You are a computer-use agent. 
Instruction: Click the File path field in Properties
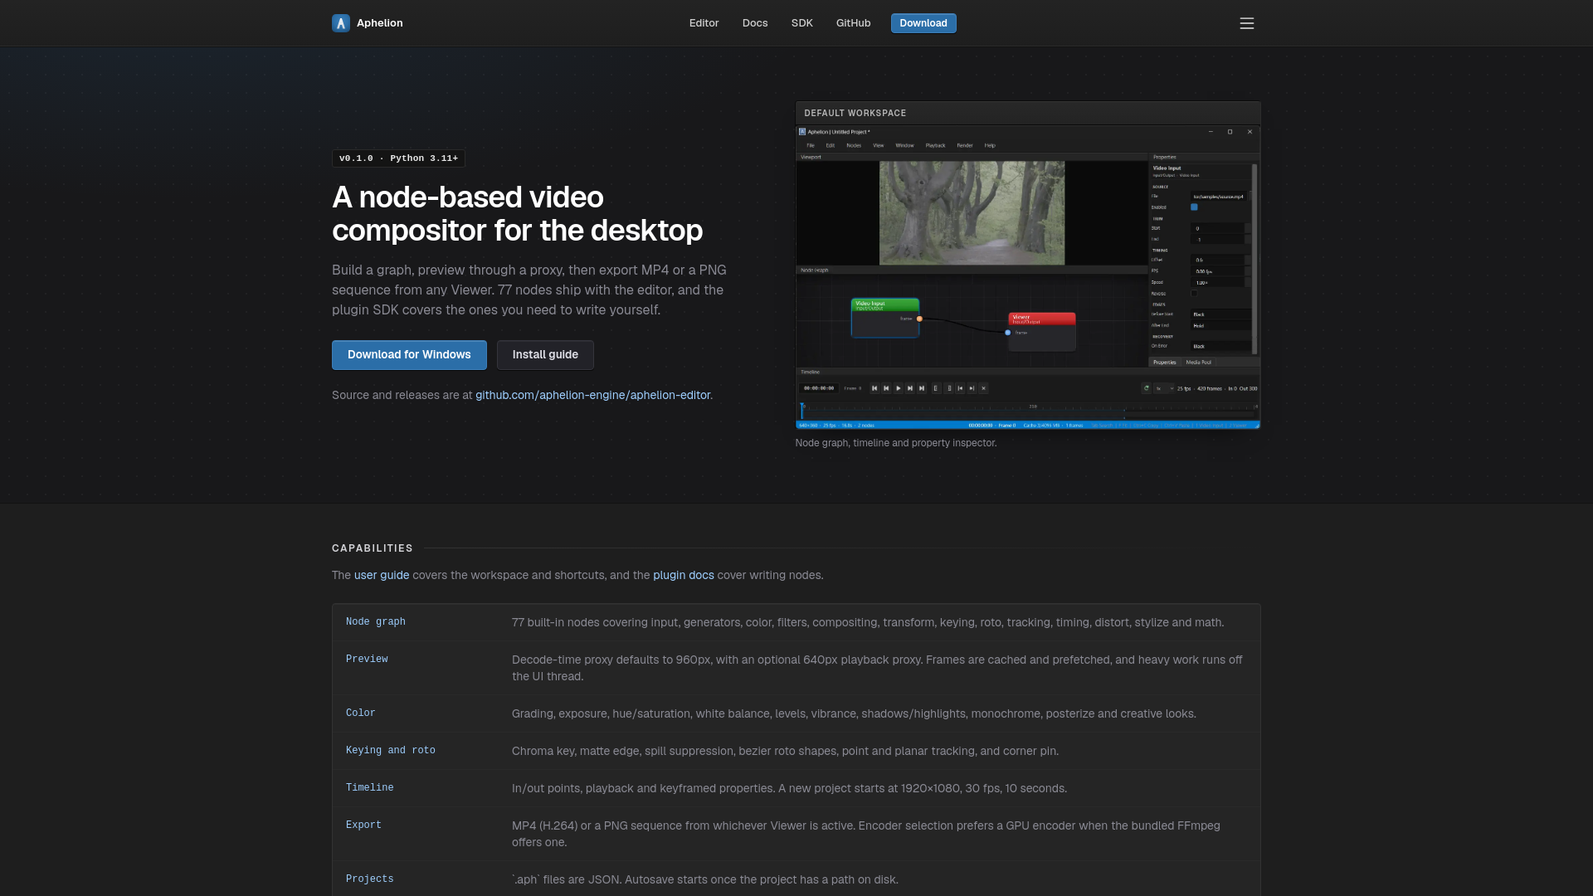tap(1219, 197)
